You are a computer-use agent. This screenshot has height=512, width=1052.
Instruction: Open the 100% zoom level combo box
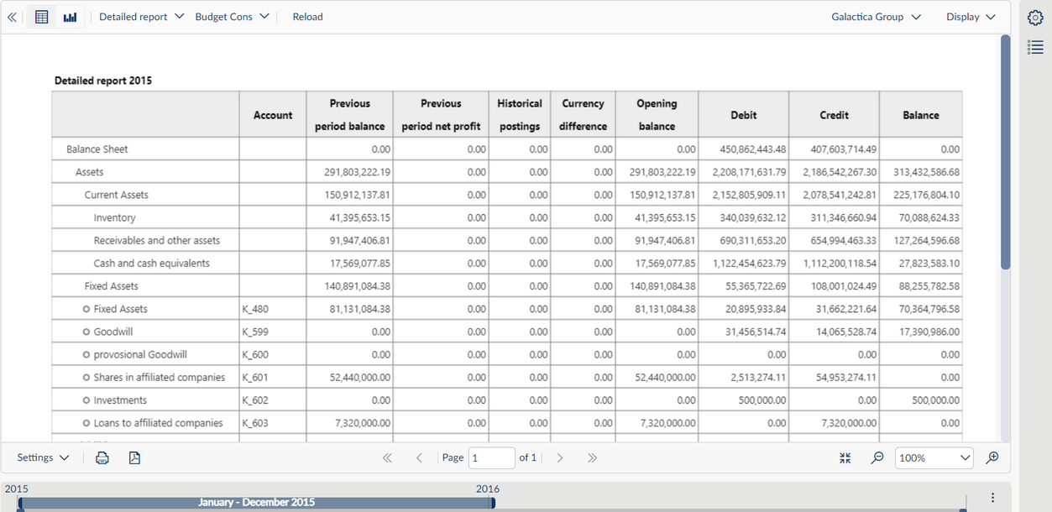point(934,457)
